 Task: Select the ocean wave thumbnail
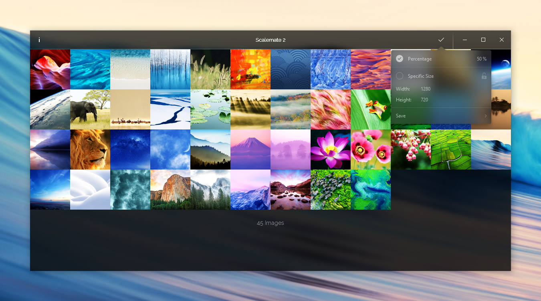tap(491, 149)
